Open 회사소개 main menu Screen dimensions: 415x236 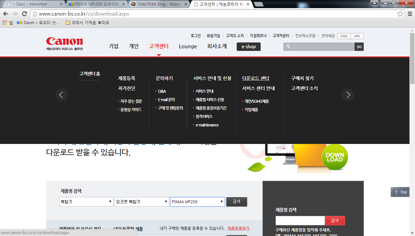[x=217, y=46]
